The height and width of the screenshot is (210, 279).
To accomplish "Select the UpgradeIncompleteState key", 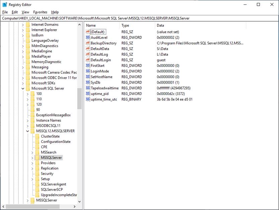I will (x=59, y=195).
